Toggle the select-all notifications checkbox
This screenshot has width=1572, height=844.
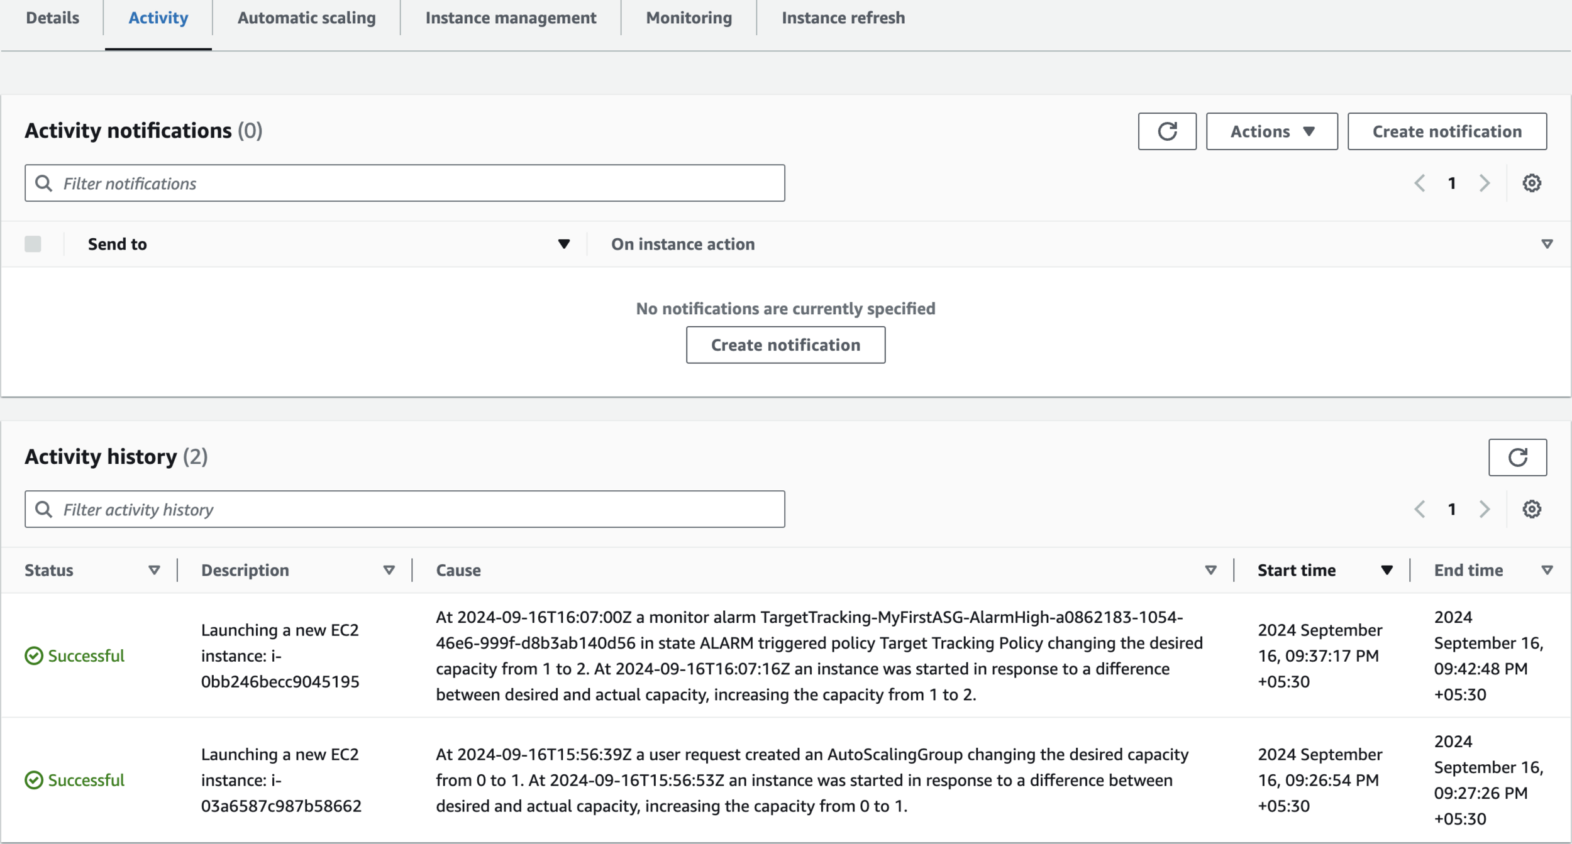33,244
